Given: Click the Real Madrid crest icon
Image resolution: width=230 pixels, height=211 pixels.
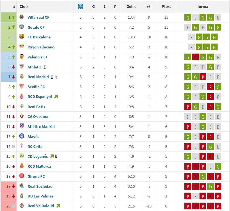Looking at the screenshot, I should coord(22,77).
